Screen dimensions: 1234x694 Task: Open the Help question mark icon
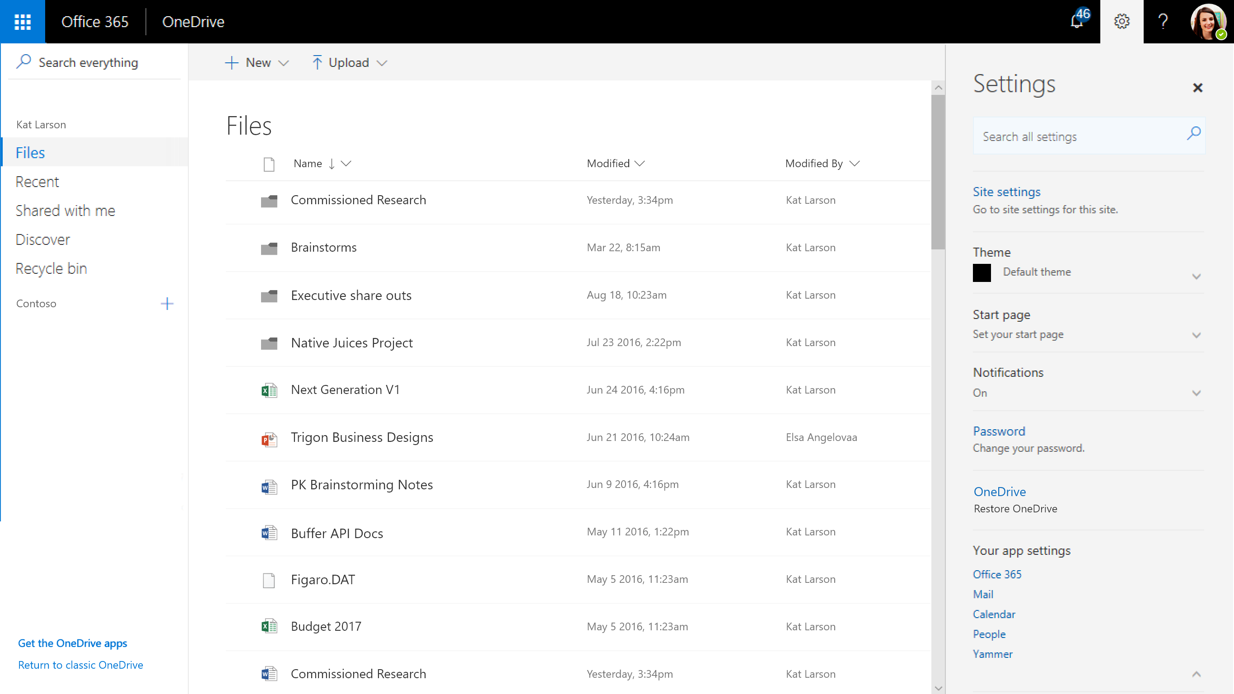point(1163,22)
